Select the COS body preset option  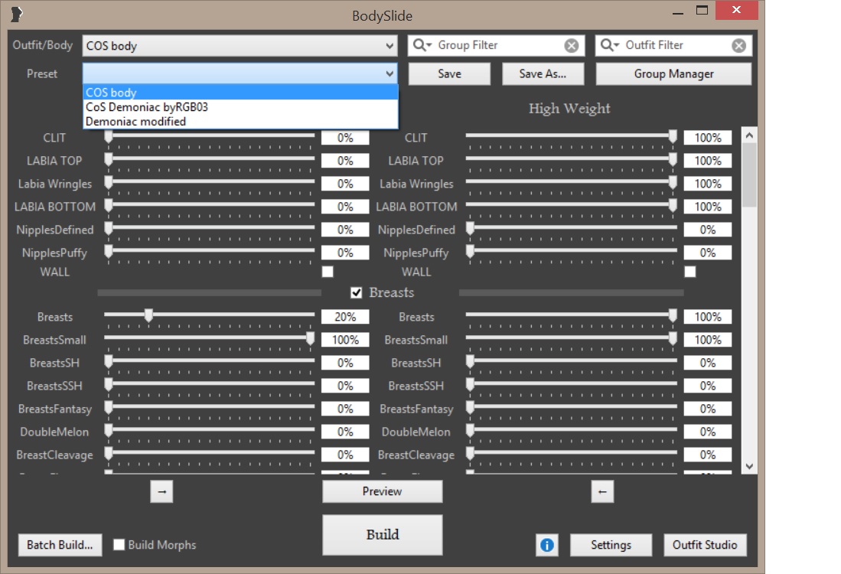coord(240,93)
